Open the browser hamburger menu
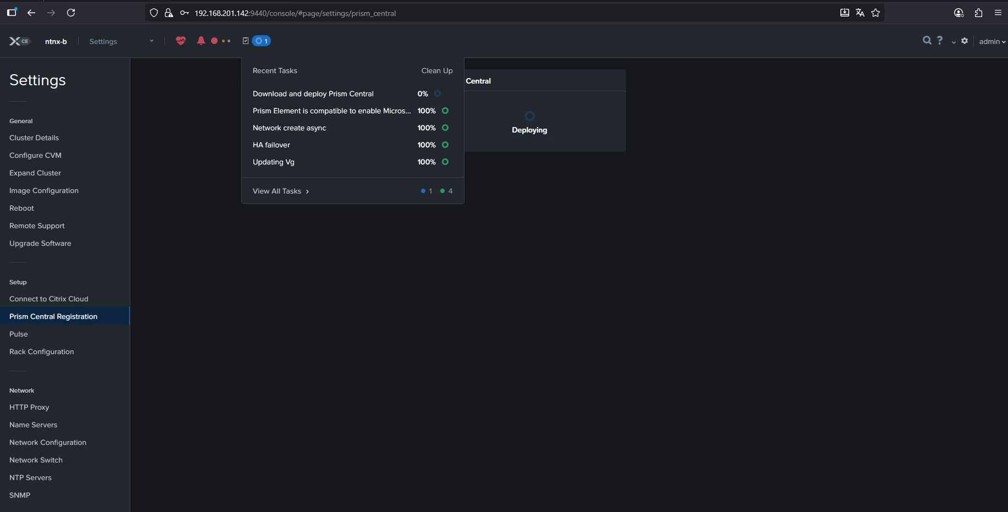The width and height of the screenshot is (1008, 512). click(x=998, y=13)
